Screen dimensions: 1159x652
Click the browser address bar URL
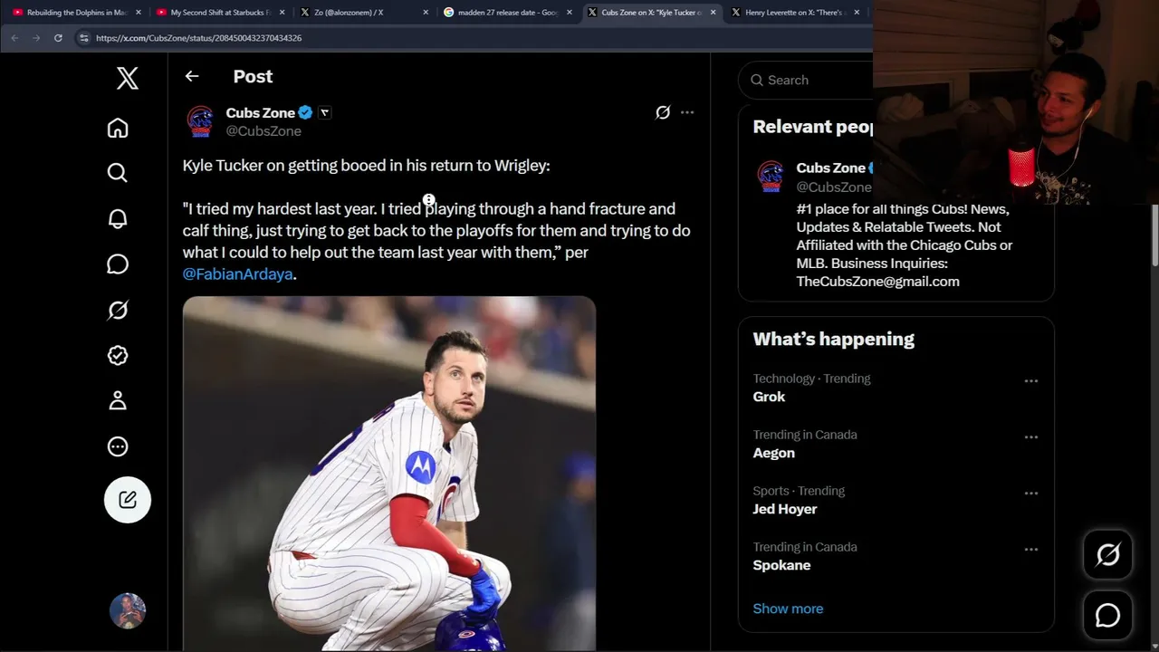click(199, 38)
